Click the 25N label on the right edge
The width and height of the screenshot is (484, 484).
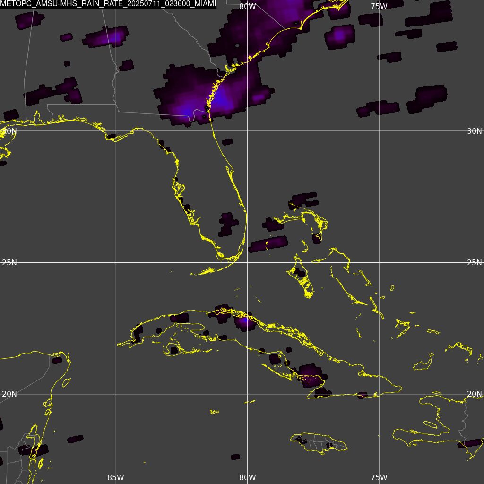tap(474, 262)
